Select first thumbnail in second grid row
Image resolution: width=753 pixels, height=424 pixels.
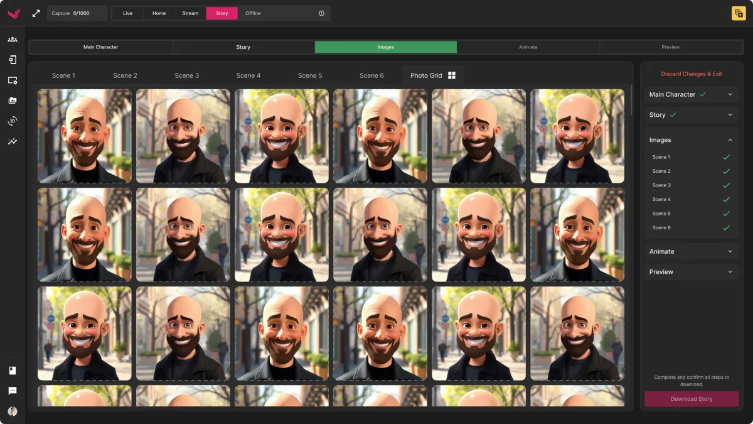tap(85, 235)
